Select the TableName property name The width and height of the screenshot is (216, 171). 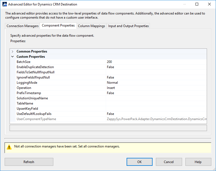(x=25, y=103)
